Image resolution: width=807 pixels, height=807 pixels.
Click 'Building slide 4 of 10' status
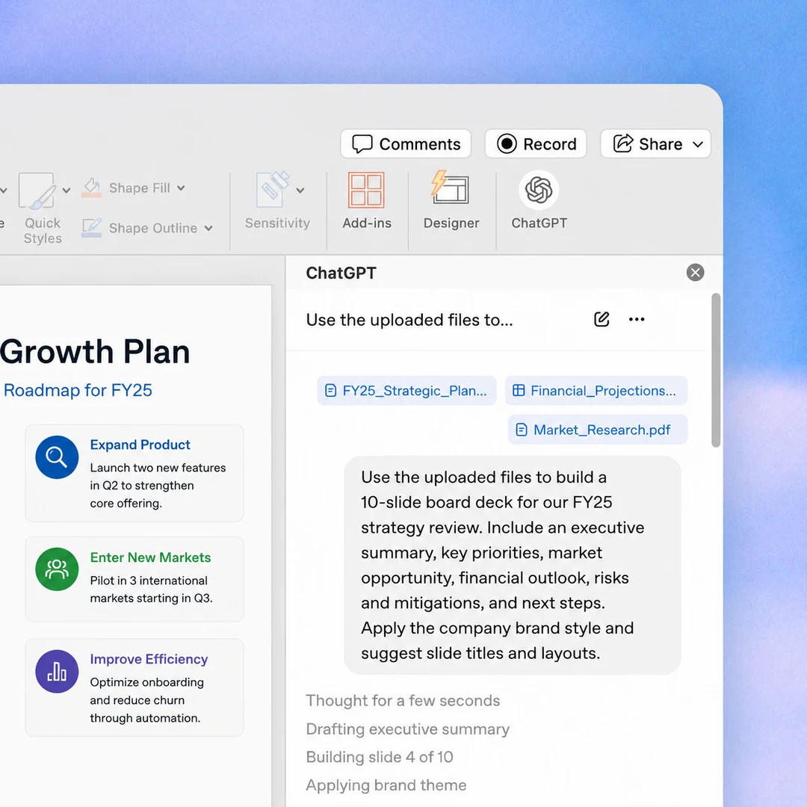click(380, 756)
